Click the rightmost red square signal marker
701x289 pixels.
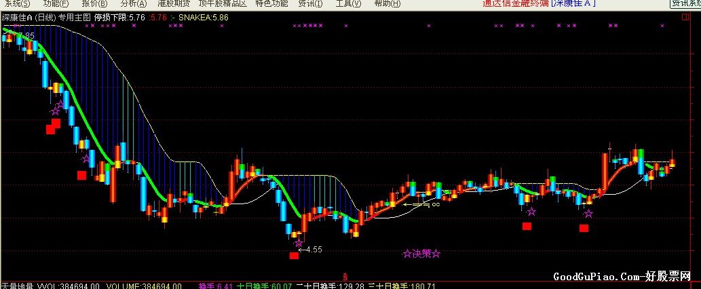[x=584, y=228]
